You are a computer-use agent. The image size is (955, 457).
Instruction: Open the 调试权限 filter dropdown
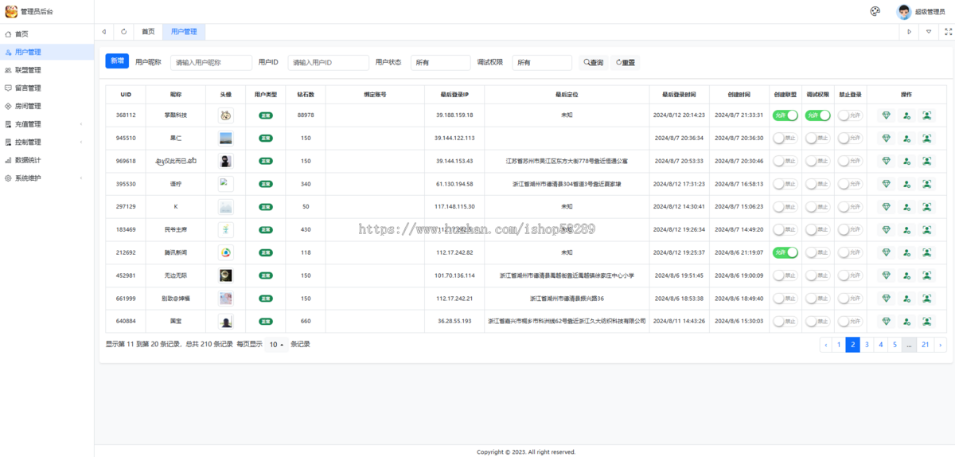[x=542, y=62]
